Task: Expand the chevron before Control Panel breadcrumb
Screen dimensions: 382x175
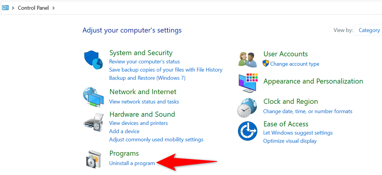Action: (x=13, y=7)
